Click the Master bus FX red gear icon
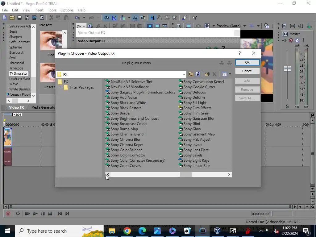Viewport: 316px width, 237px height. [x=291, y=40]
